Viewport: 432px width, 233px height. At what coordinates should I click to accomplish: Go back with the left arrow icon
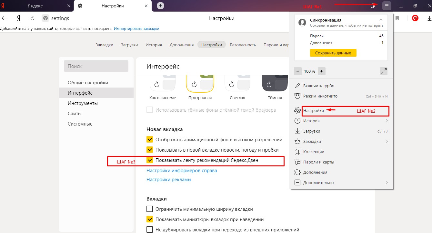coord(5,18)
